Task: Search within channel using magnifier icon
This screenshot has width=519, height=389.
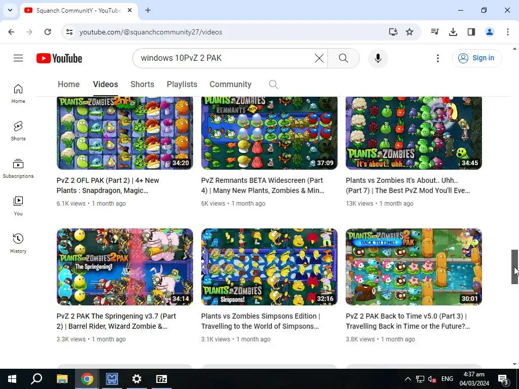Action: [273, 85]
